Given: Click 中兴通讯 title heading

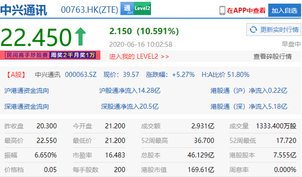Looking at the screenshot, I should click(x=23, y=10).
